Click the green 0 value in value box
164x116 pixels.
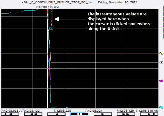(x=51, y=14)
